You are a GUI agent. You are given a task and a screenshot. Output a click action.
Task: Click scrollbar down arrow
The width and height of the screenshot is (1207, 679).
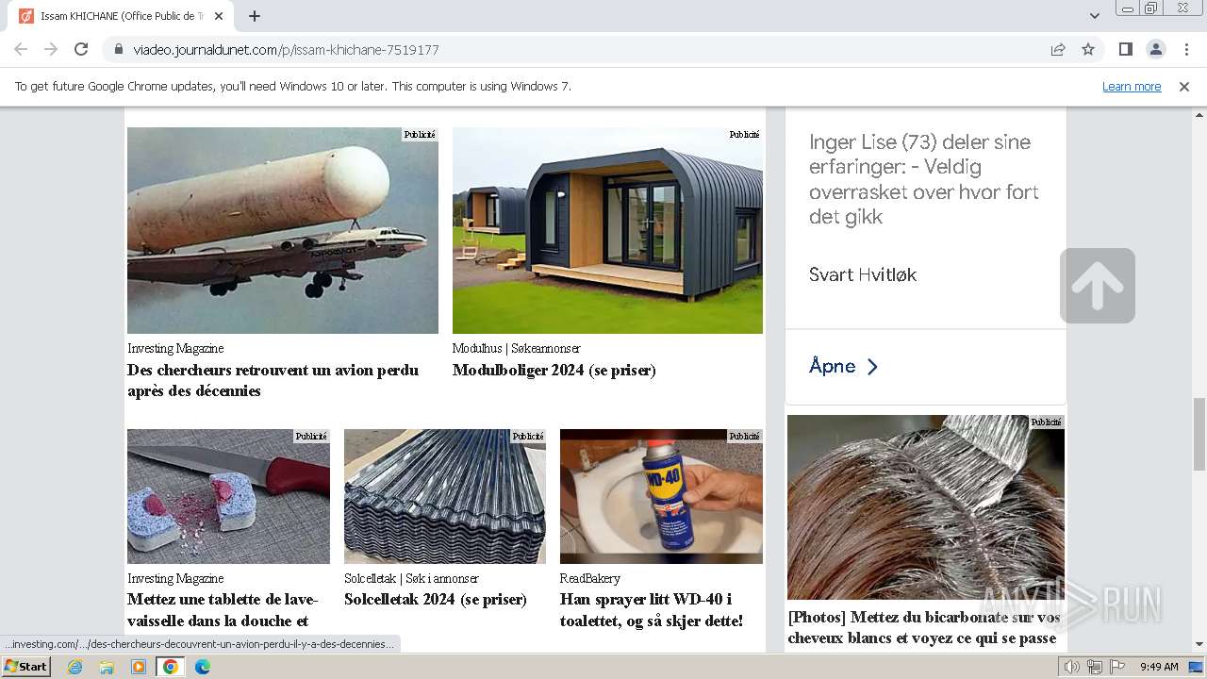tap(1199, 645)
